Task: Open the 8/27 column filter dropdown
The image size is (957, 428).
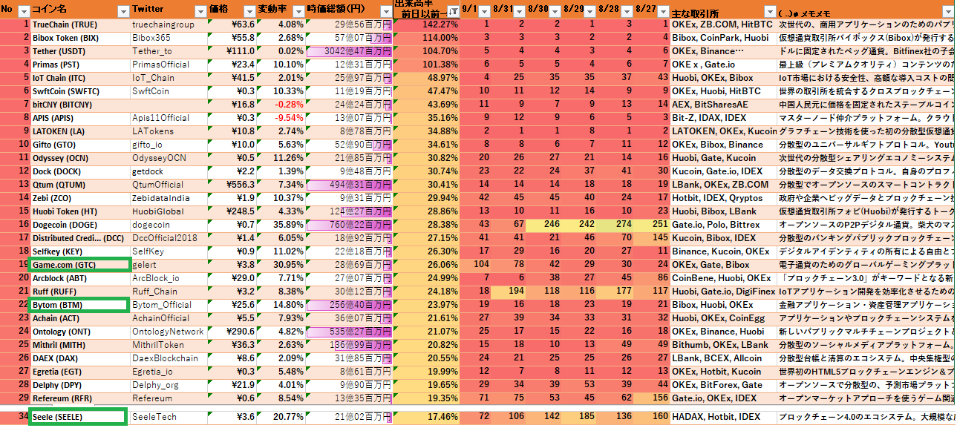Action: pos(662,11)
